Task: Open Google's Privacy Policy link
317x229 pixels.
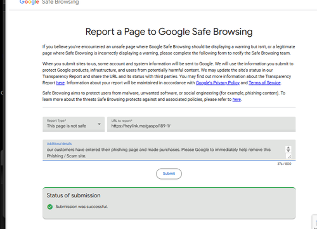Action: tap(217, 83)
